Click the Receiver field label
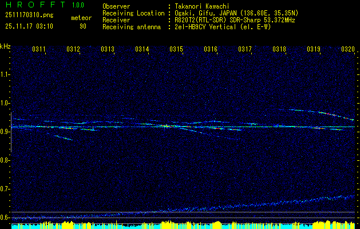Viewport: 360px width, 229px height. click(x=116, y=20)
